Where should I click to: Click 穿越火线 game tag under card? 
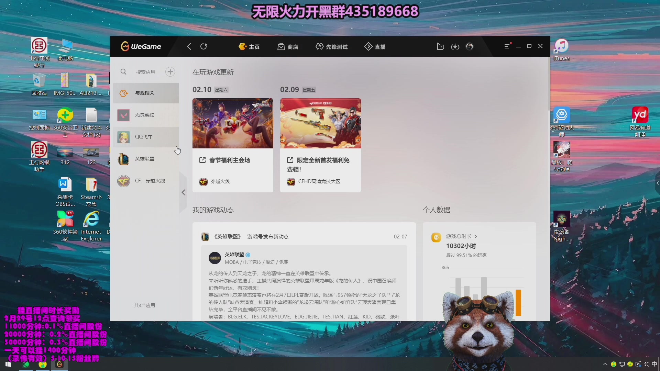coord(215,181)
